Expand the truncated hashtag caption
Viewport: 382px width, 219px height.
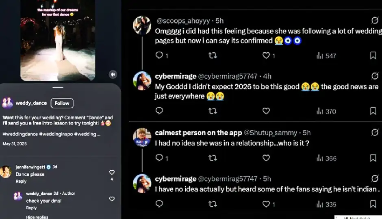pos(99,134)
